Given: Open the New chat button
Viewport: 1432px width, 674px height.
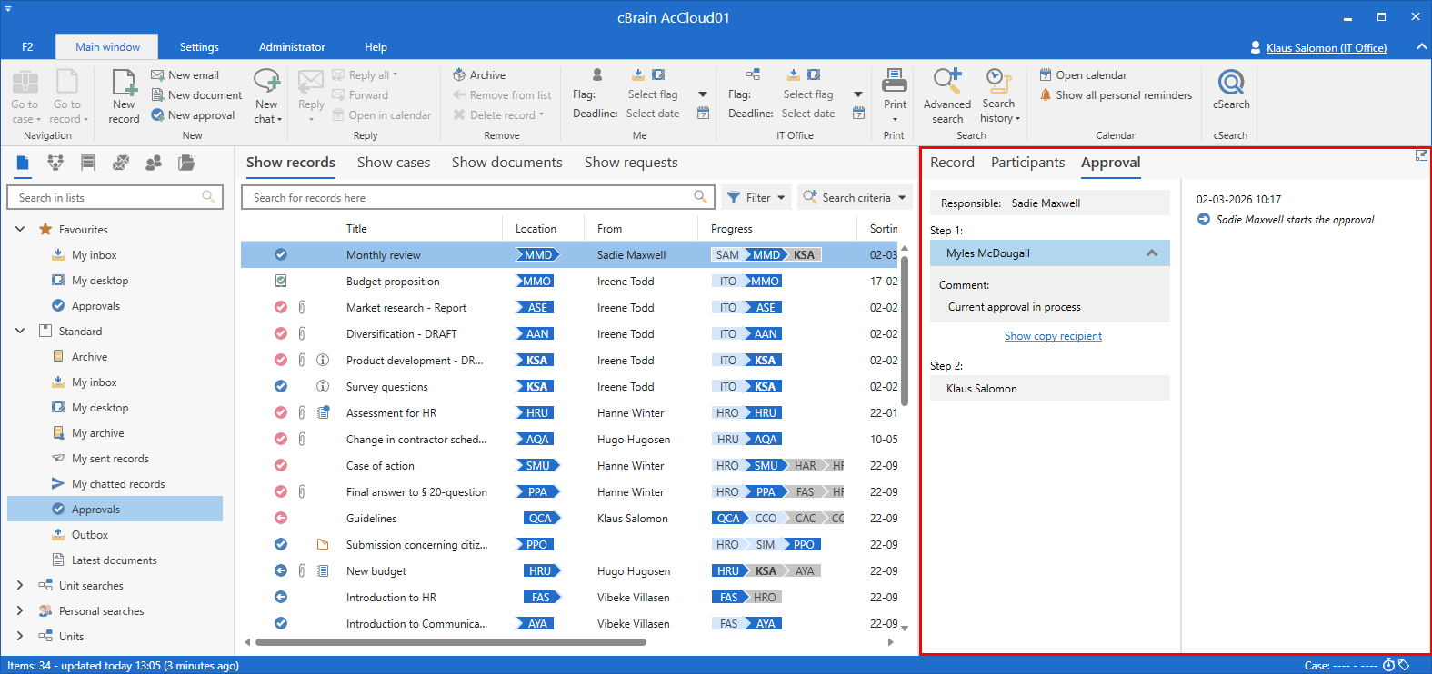Looking at the screenshot, I should point(267,95).
